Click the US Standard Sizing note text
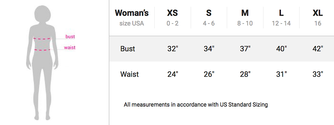This screenshot has height=125, width=334. click(x=196, y=105)
